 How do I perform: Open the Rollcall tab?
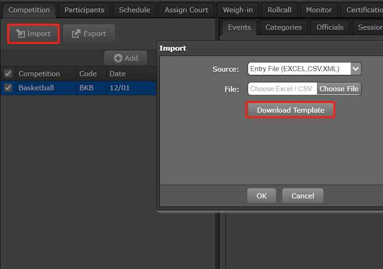coord(280,10)
